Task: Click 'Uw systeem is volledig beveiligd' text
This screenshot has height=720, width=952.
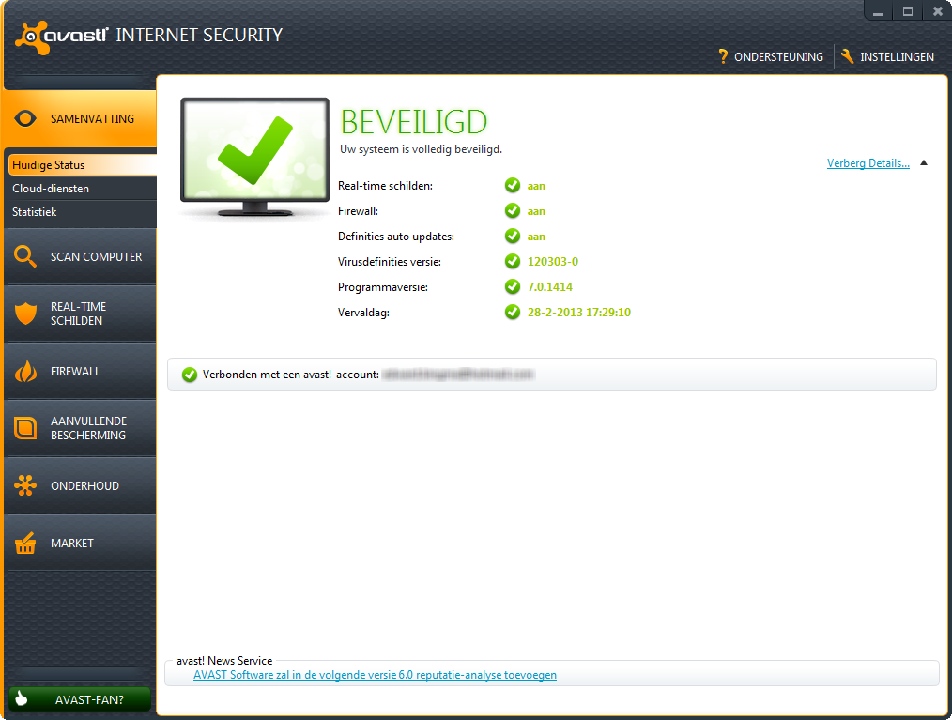Action: coord(421,149)
